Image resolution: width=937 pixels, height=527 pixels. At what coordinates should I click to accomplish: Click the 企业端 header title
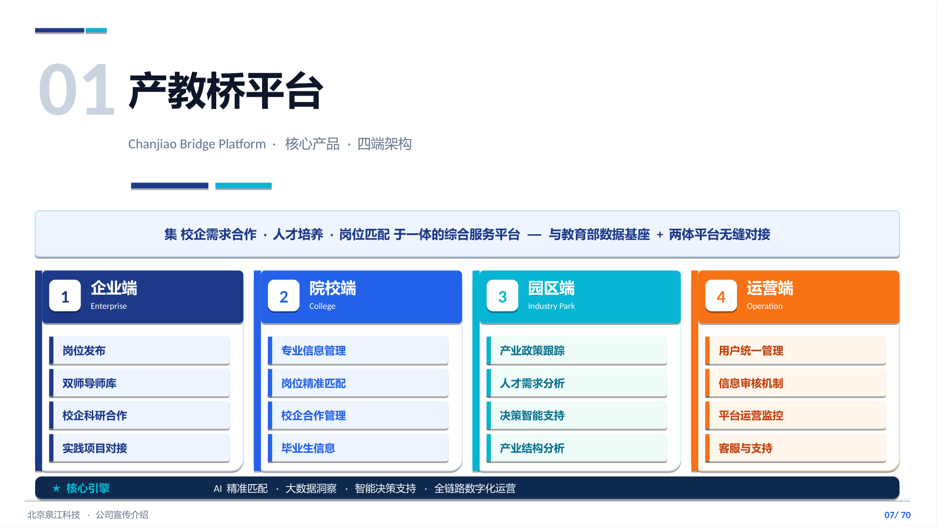coord(114,288)
